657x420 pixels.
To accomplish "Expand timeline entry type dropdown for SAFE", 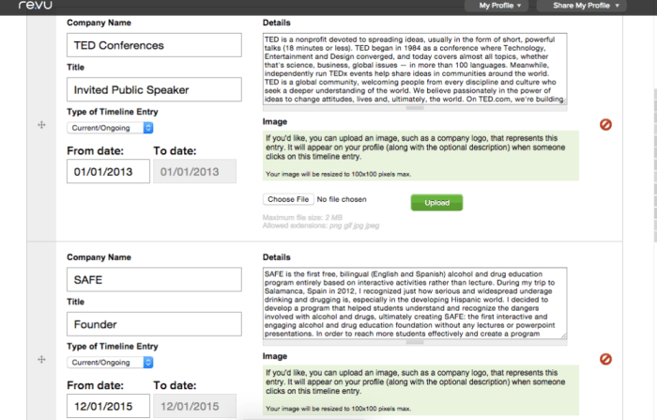I will click(x=111, y=362).
